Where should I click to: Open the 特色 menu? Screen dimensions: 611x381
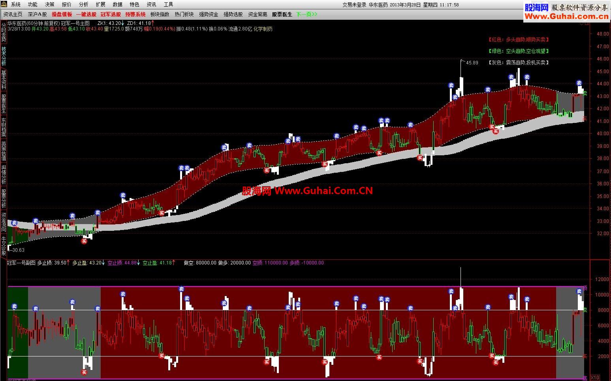click(134, 4)
